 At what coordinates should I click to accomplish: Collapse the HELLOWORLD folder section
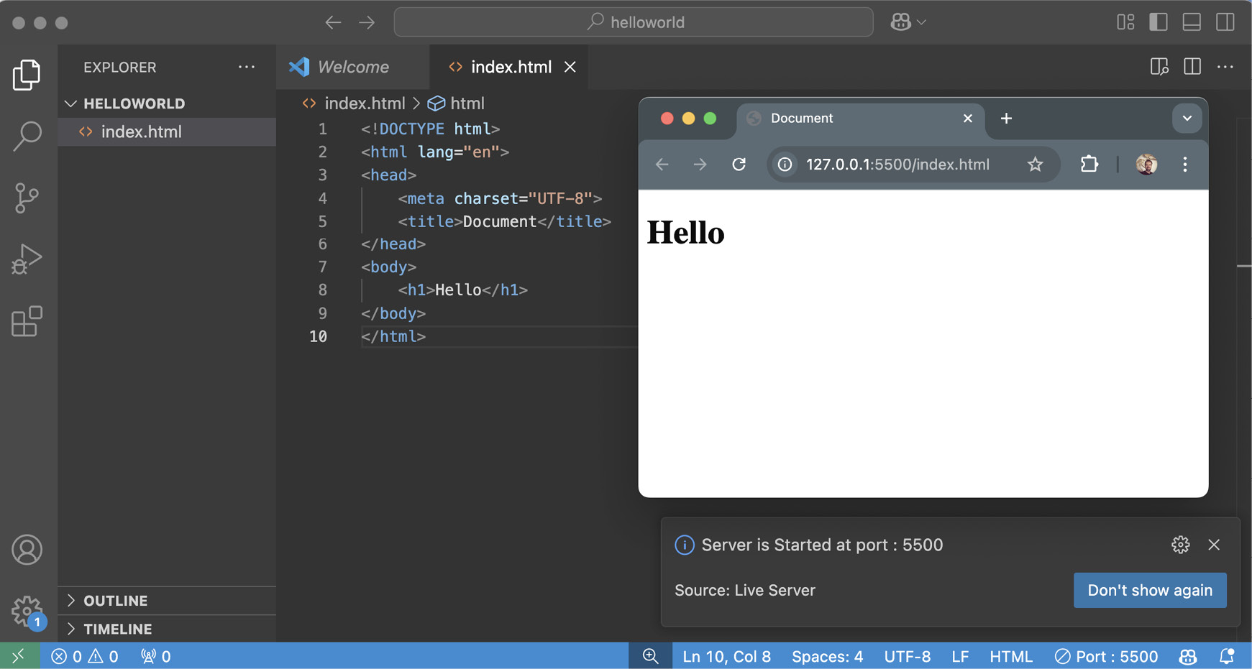[167, 103]
